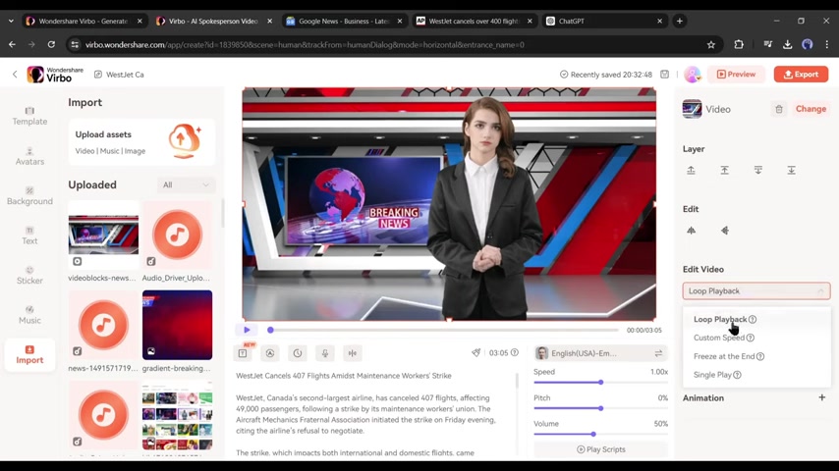Click the send to back layer icon
Screen dimensions: 839x471
pos(791,171)
